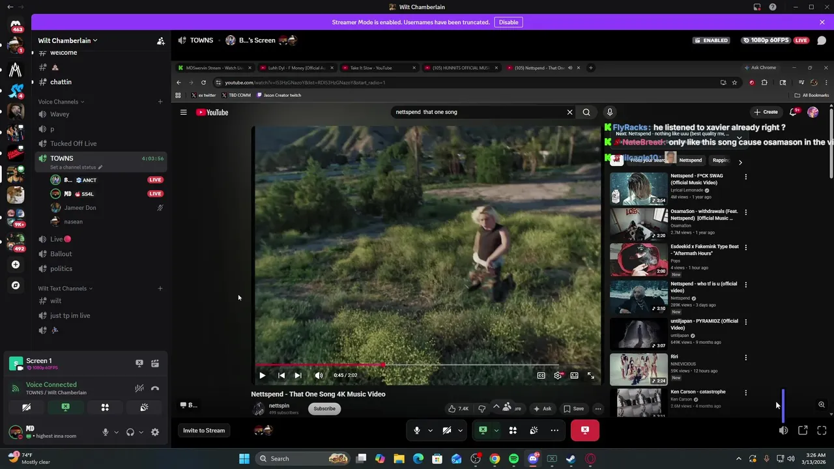Open the YouTube hamburger guide menu
The image size is (834, 469).
[x=183, y=112]
